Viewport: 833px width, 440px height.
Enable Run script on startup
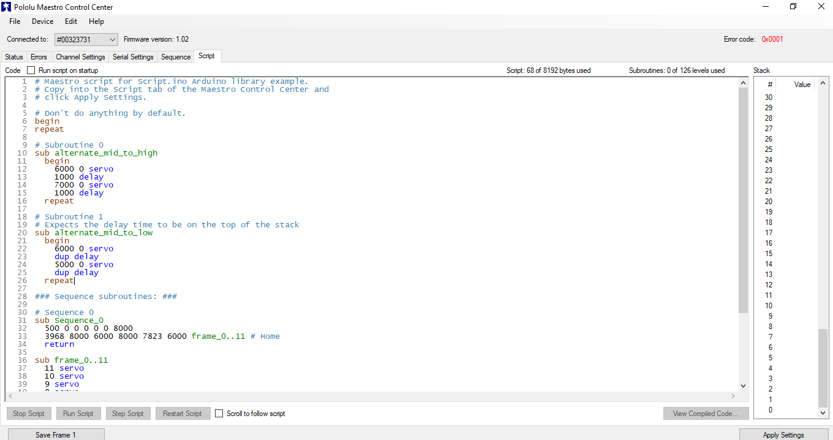tap(31, 70)
